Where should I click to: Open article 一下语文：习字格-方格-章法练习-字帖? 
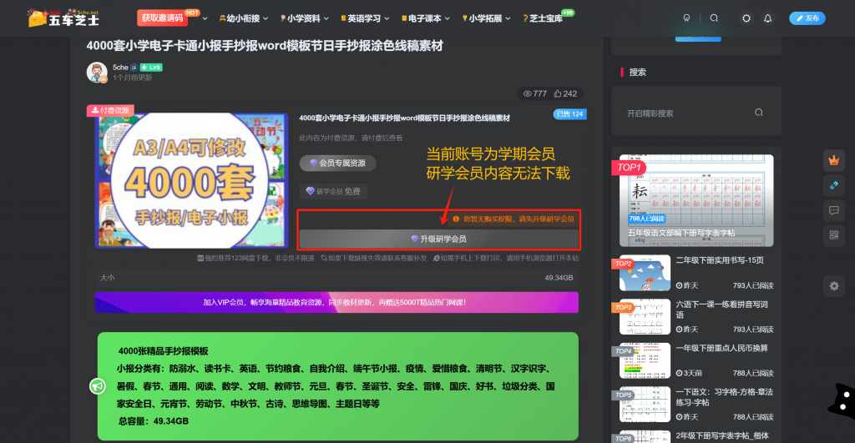pos(725,397)
